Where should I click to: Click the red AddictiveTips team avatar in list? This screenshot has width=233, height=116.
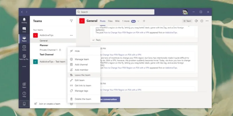click(35, 35)
